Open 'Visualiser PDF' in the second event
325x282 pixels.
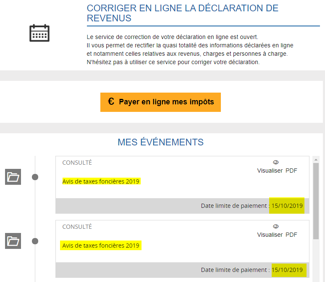(277, 235)
